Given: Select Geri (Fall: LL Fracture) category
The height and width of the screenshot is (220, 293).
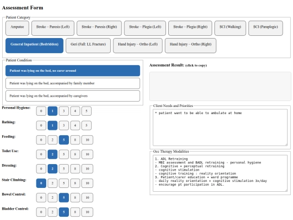Looking at the screenshot, I should [88, 46].
